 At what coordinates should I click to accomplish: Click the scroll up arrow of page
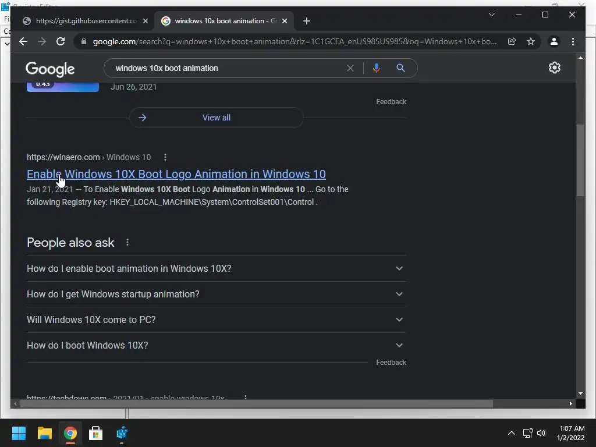pyautogui.click(x=580, y=58)
